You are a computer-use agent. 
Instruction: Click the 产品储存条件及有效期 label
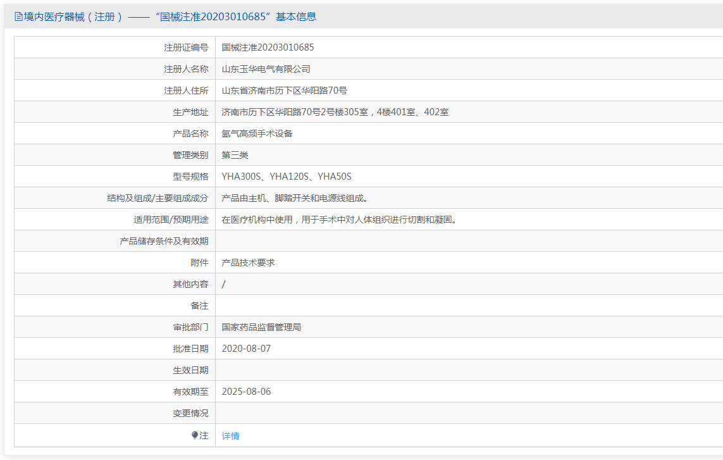(x=164, y=241)
